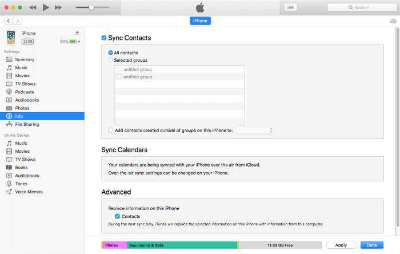Click the fast forward next track button
This screenshot has height=254, width=400.
58,7
